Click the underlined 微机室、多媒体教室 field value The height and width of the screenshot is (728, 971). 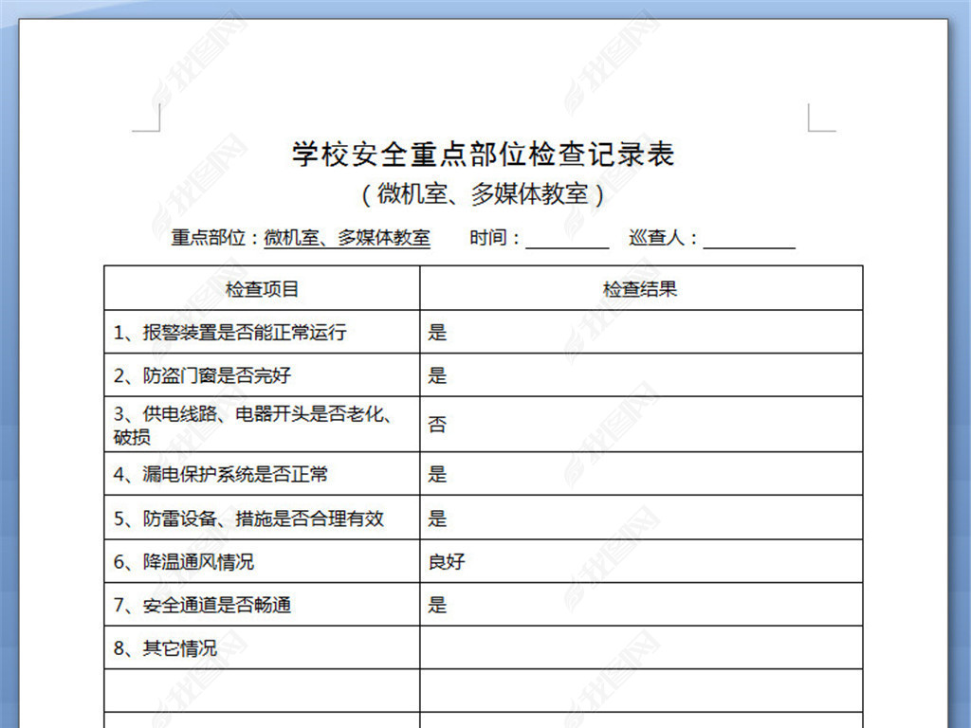point(347,238)
